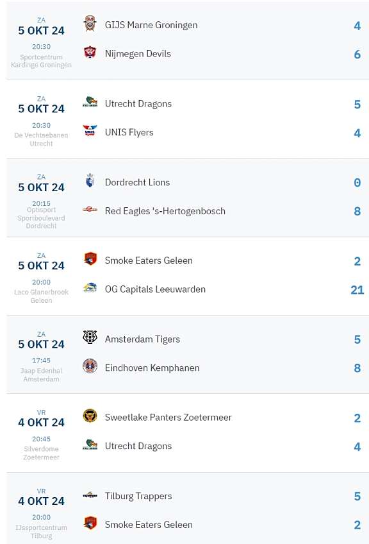Select the 21 score of OG Capitals
The width and height of the screenshot is (369, 544).
[357, 289]
